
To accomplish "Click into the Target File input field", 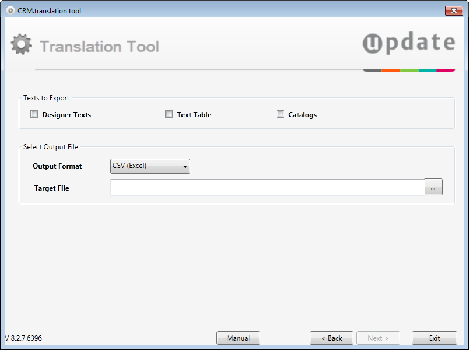I will coord(268,188).
